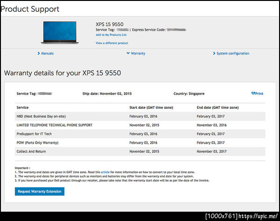
Task: Click the Print link text
Action: coord(259,94)
